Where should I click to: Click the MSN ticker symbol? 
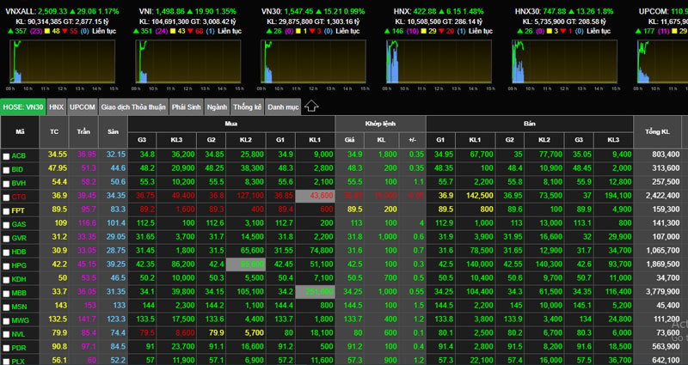(x=20, y=306)
